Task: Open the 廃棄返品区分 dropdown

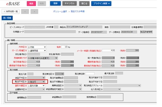Action: (73, 85)
